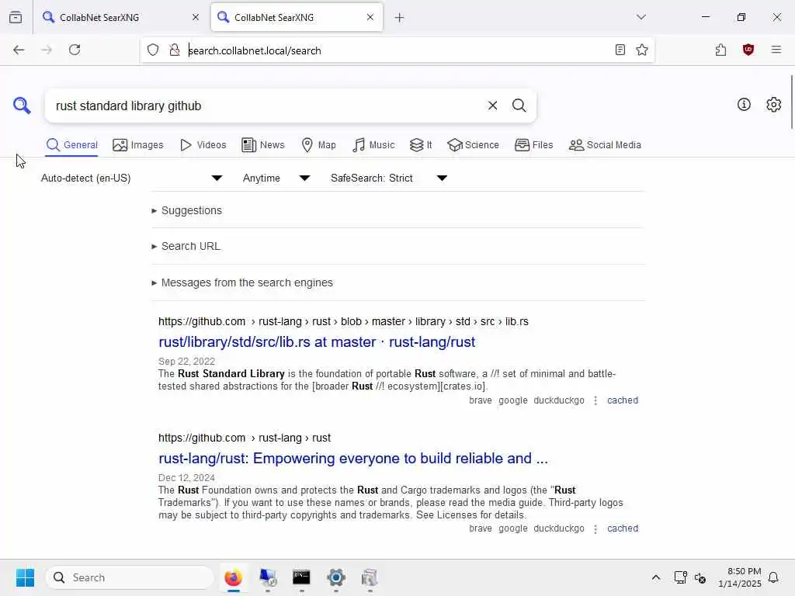Toggle Reader View icon in address bar
This screenshot has height=596, width=795.
click(x=620, y=50)
